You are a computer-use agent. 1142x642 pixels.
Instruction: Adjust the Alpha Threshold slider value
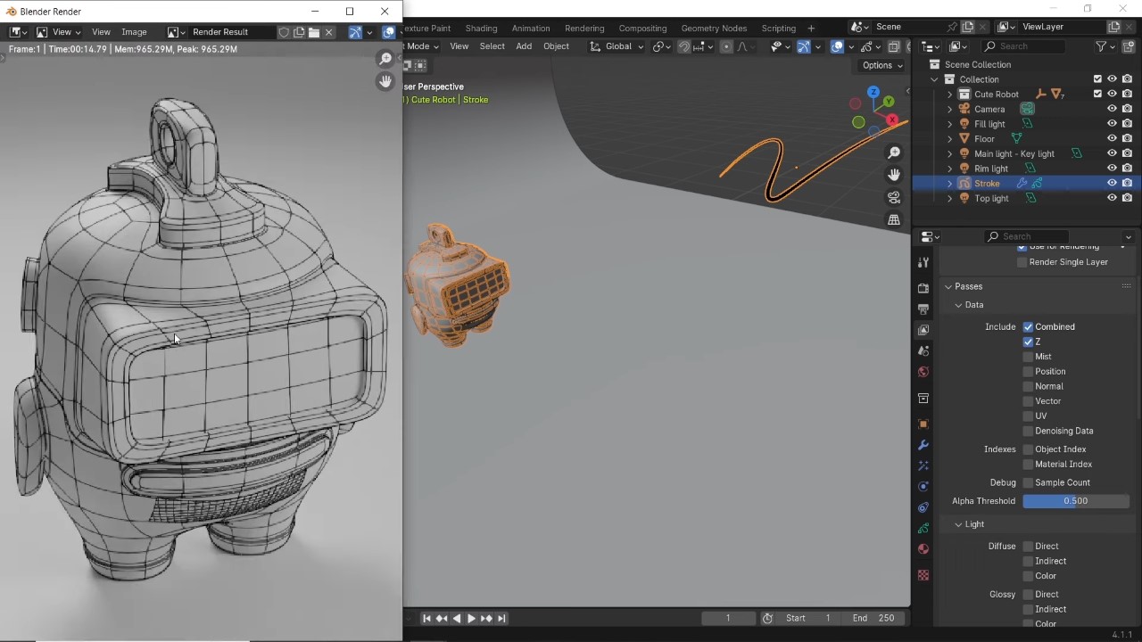coord(1075,500)
